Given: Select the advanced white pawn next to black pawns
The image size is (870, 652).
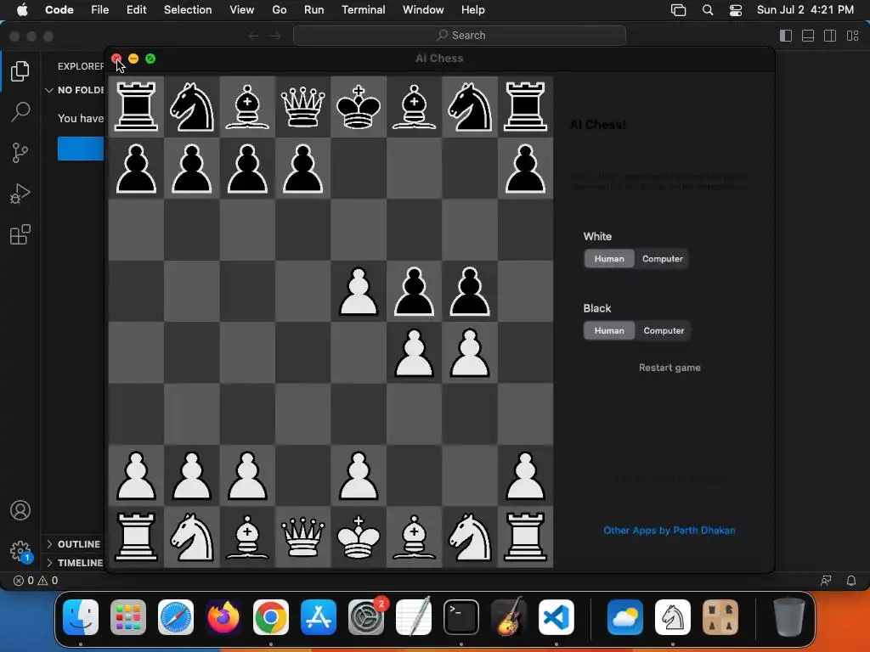Looking at the screenshot, I should pyautogui.click(x=359, y=292).
